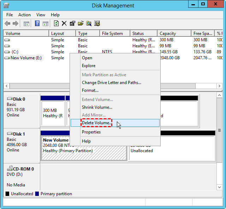
Task: Click Delete Volume... menu entry
Action: coord(115,123)
